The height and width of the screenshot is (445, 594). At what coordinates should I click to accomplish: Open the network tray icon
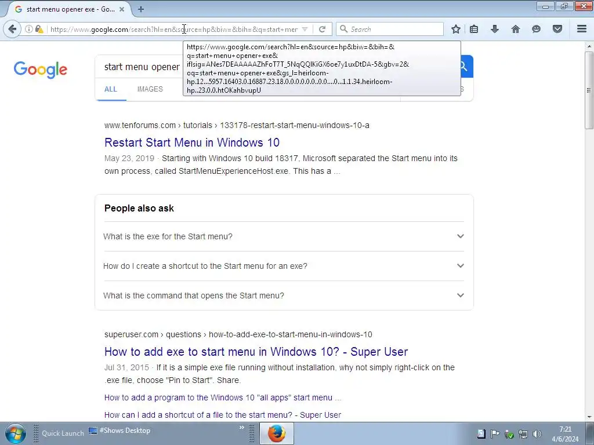523,434
